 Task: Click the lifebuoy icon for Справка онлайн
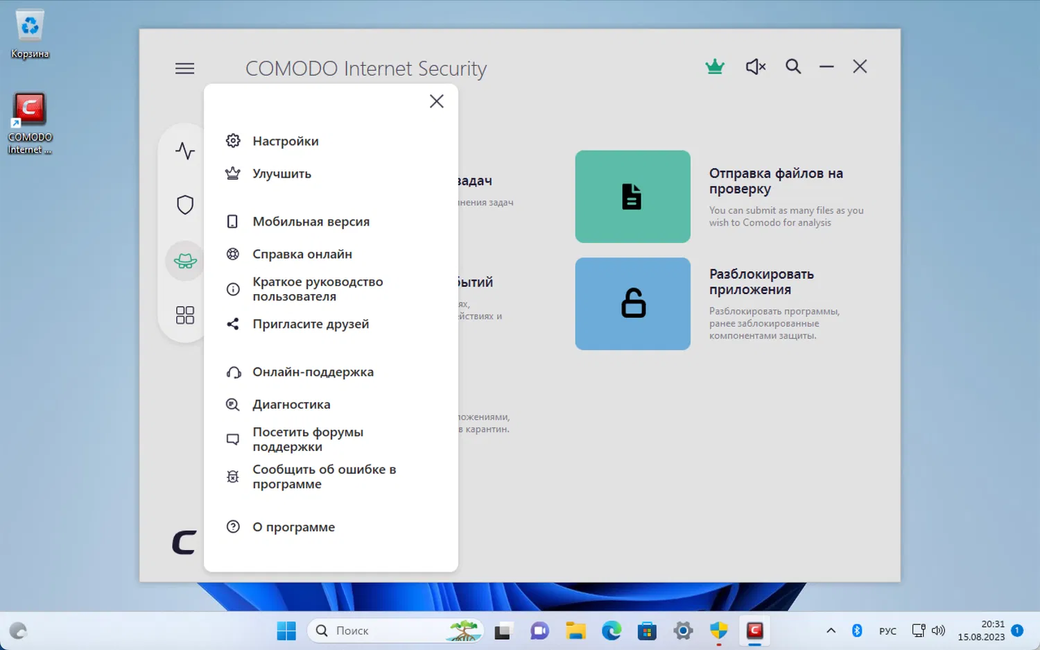[x=233, y=254]
